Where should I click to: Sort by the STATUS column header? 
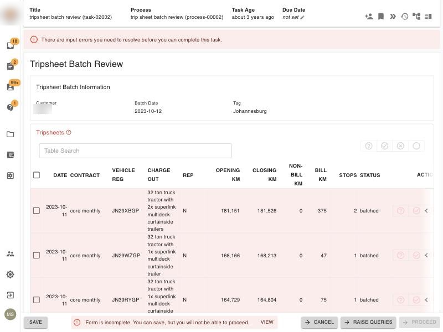coord(370,175)
